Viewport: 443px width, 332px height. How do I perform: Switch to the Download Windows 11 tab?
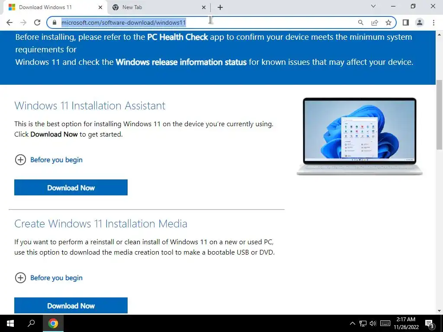(x=55, y=7)
